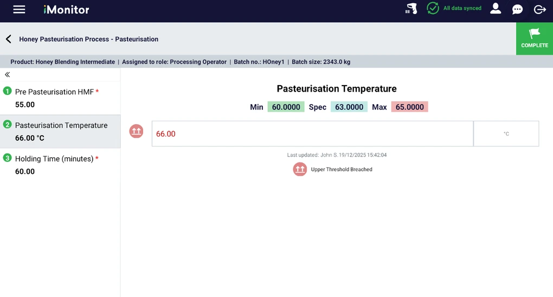Click 'Batch size: 2343.0 kg' text
This screenshot has height=297, width=553.
click(x=321, y=62)
